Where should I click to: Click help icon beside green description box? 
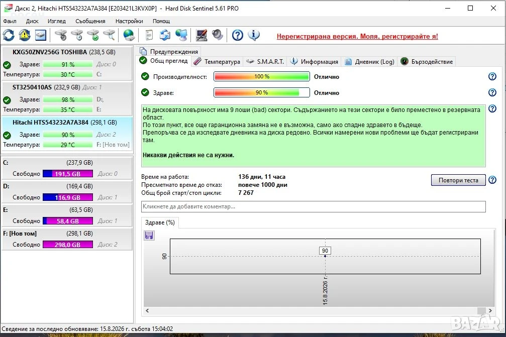[x=492, y=108]
